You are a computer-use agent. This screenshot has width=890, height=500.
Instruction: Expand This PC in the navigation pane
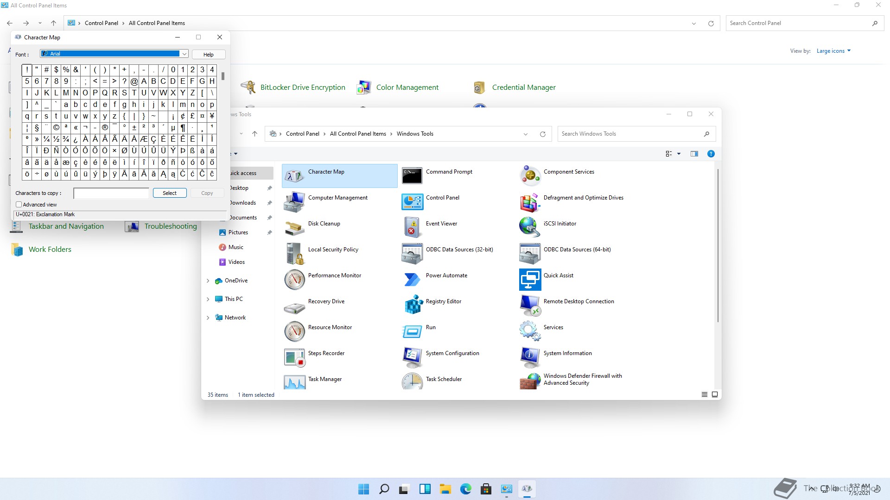click(208, 300)
